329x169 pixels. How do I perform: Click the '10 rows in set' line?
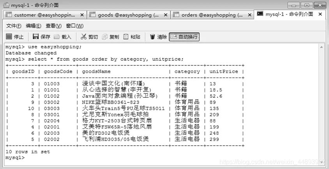pos(28,151)
